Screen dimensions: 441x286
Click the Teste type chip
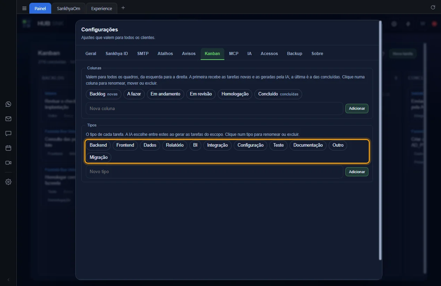[278, 145]
